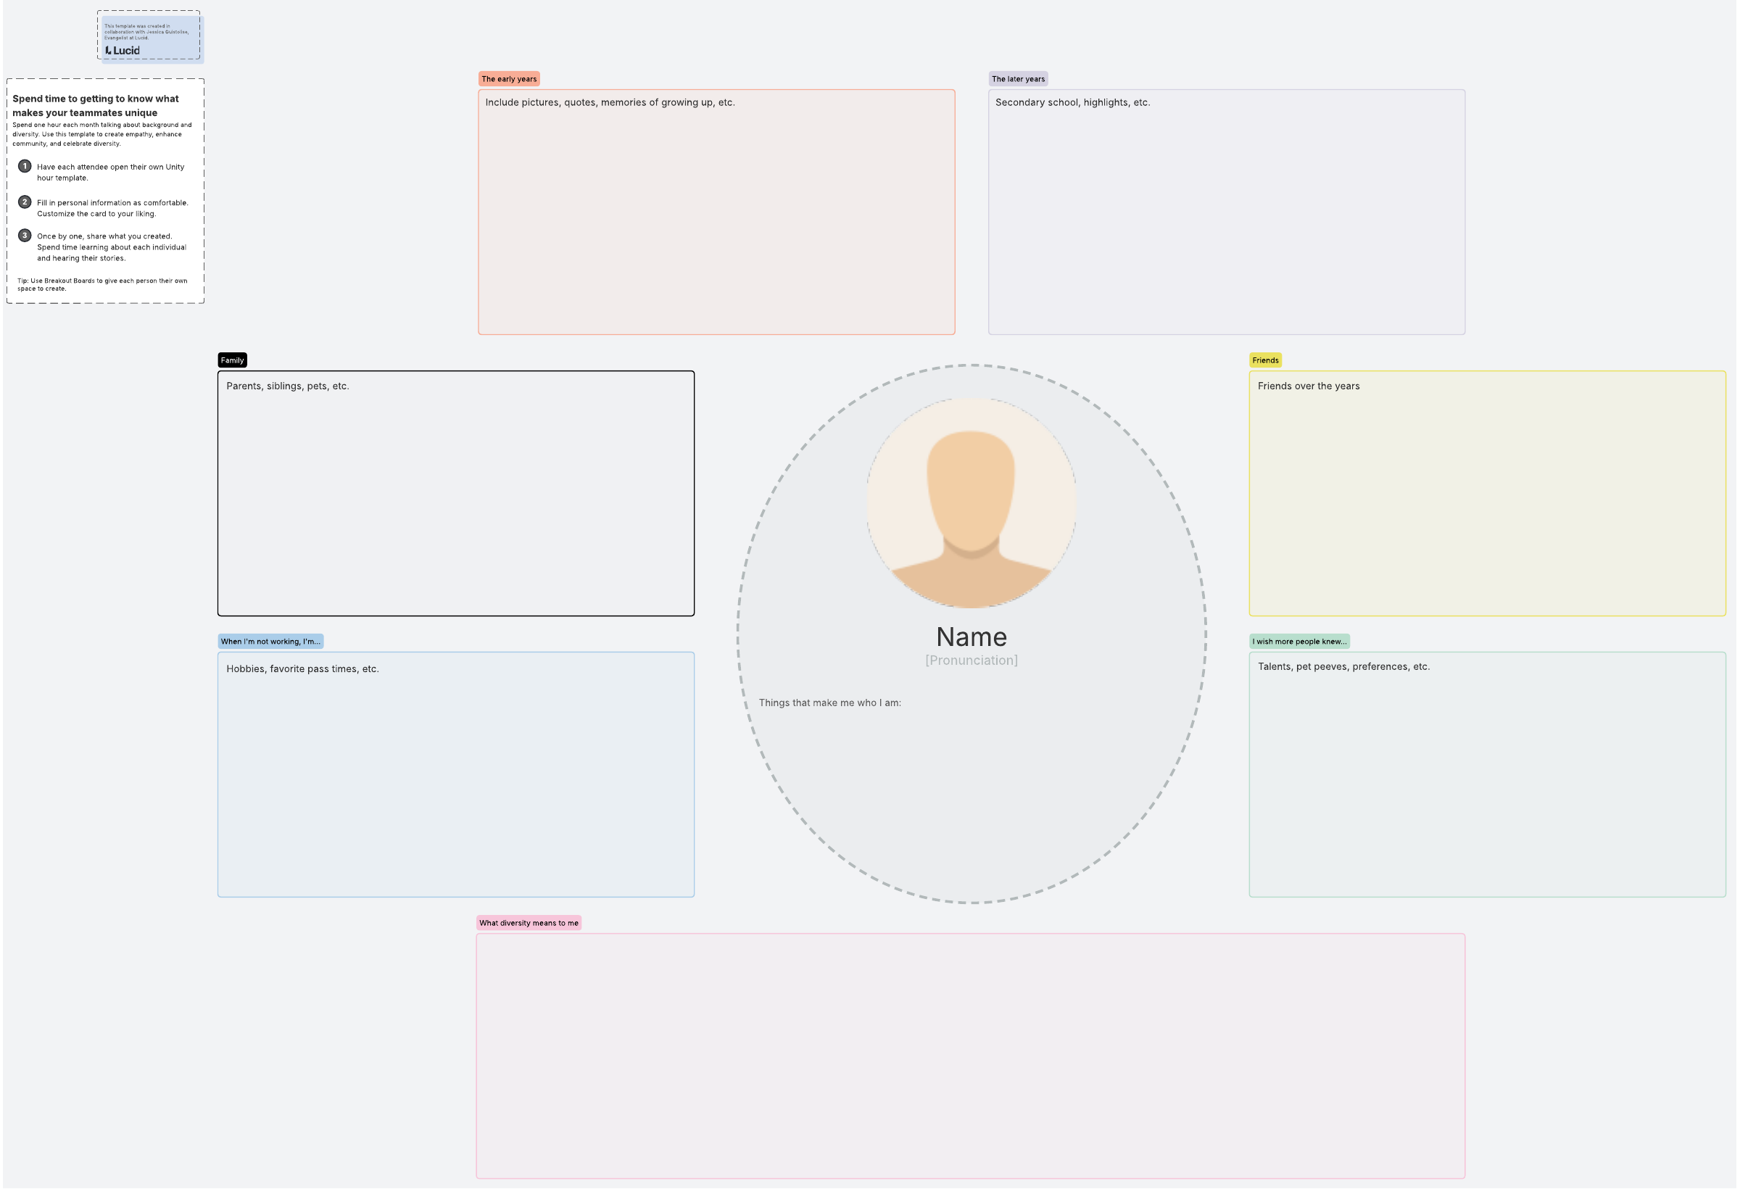Click the step 1 number circle
1740x1189 pixels.
click(25, 166)
